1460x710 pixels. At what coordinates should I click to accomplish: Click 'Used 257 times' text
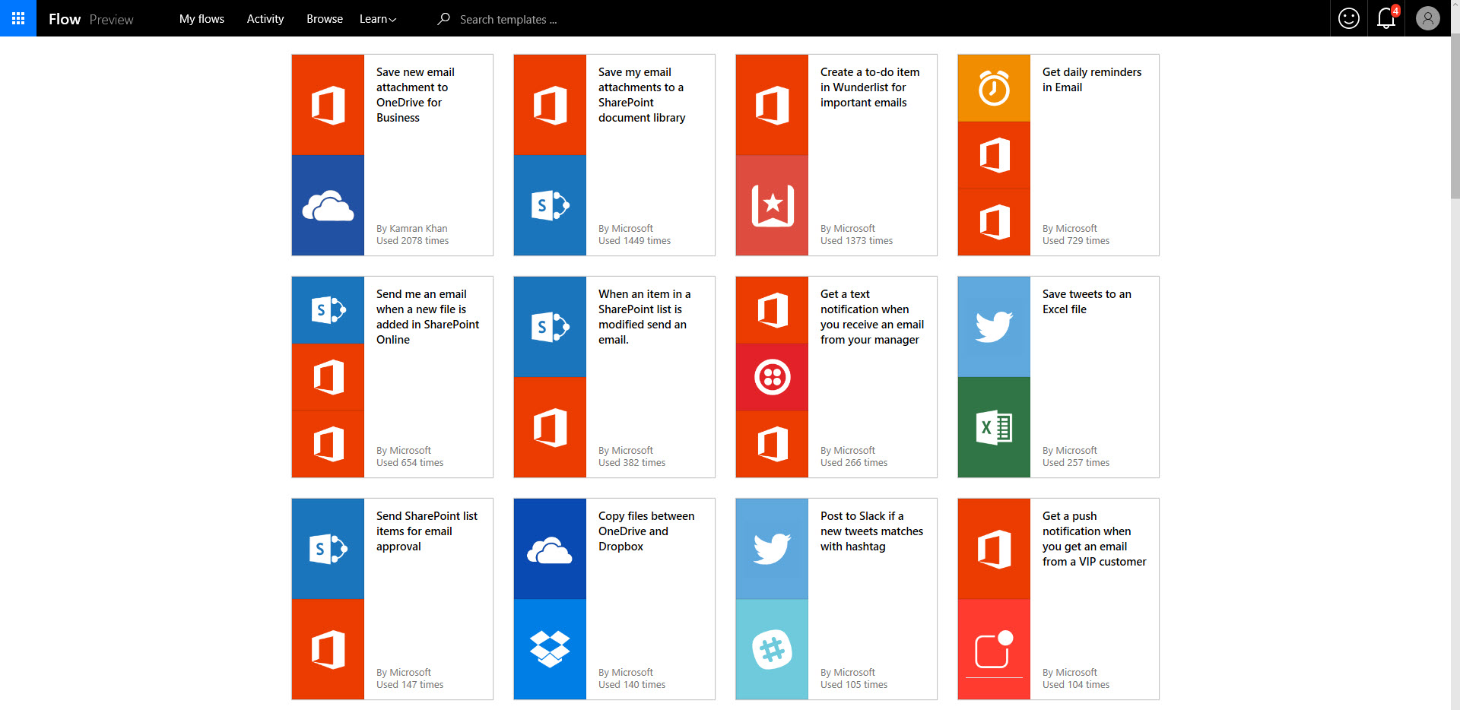point(1075,462)
